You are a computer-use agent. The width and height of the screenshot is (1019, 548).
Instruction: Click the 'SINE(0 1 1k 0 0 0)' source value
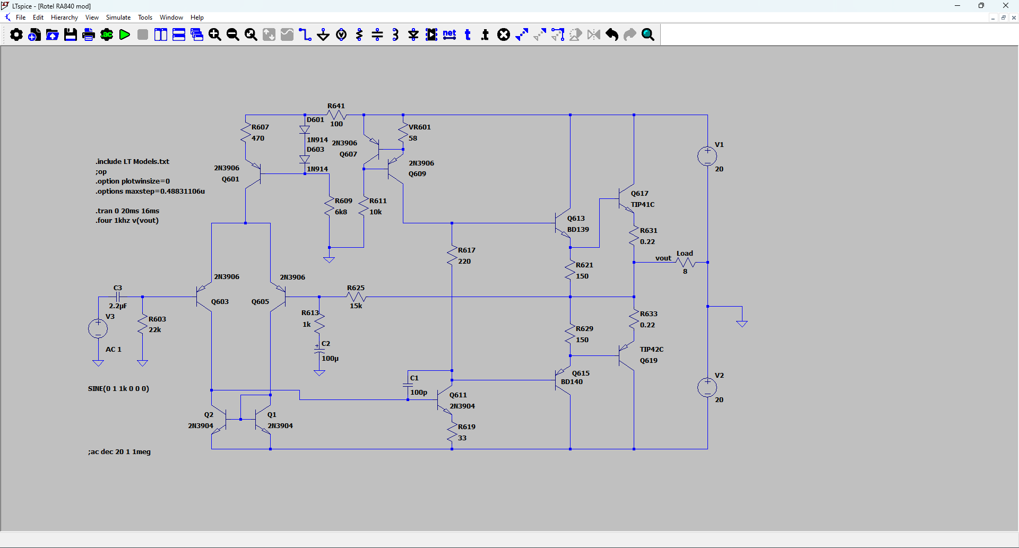[118, 389]
